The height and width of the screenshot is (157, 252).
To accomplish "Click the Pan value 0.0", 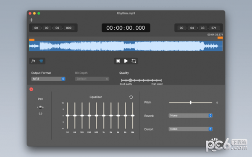I will [x=40, y=113].
